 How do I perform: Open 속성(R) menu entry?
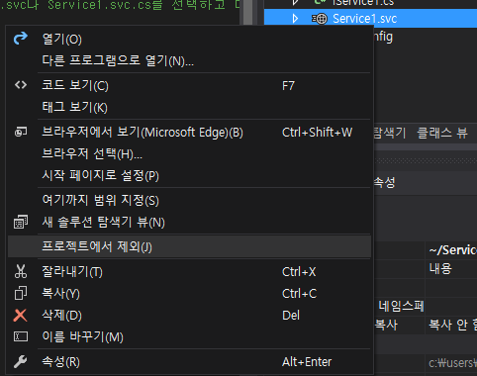[189, 362]
